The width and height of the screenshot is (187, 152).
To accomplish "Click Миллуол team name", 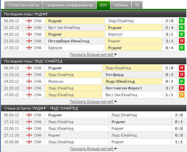I will point(56,81).
